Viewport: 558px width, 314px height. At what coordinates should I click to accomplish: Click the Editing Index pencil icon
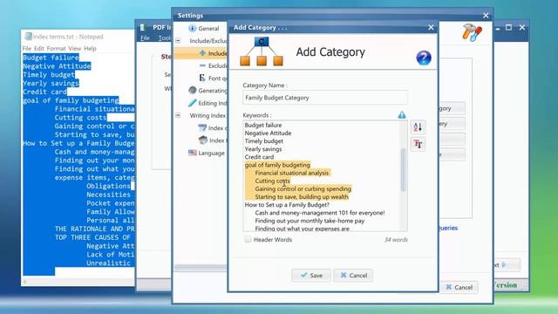click(192, 103)
